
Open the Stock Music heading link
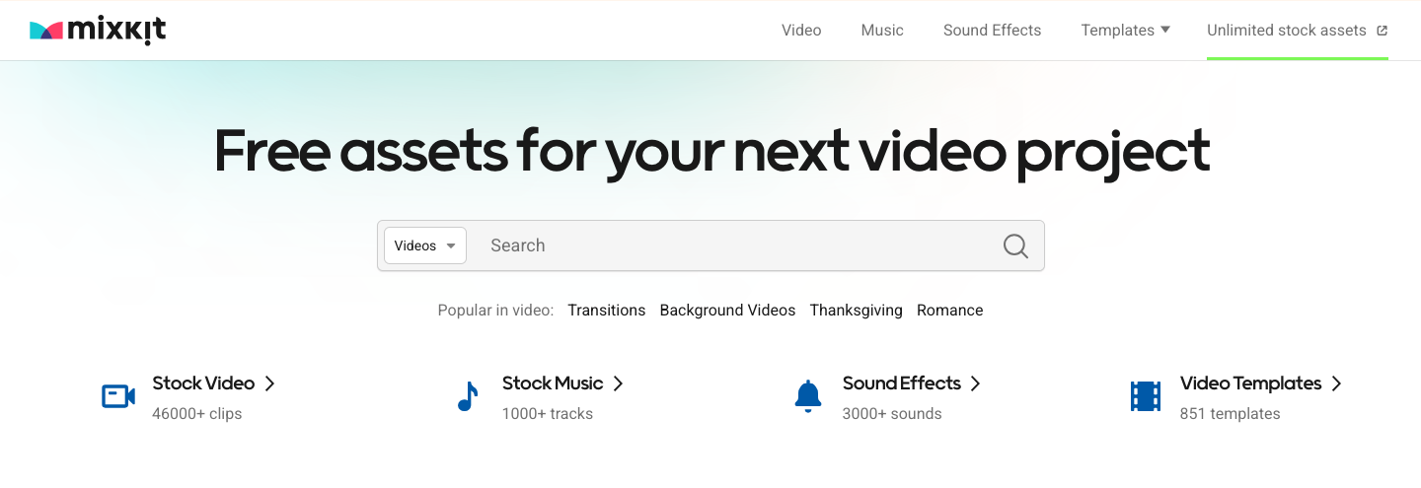coord(553,383)
